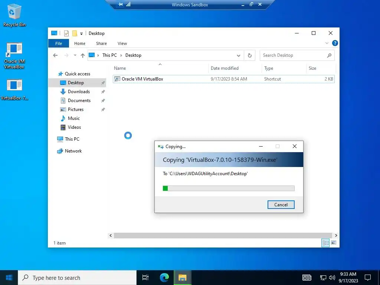Click the Sandbox connection bar pin icon

click(x=121, y=4)
